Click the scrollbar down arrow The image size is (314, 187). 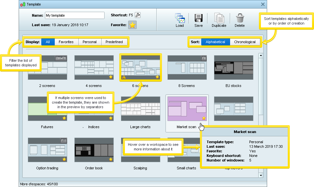261,175
